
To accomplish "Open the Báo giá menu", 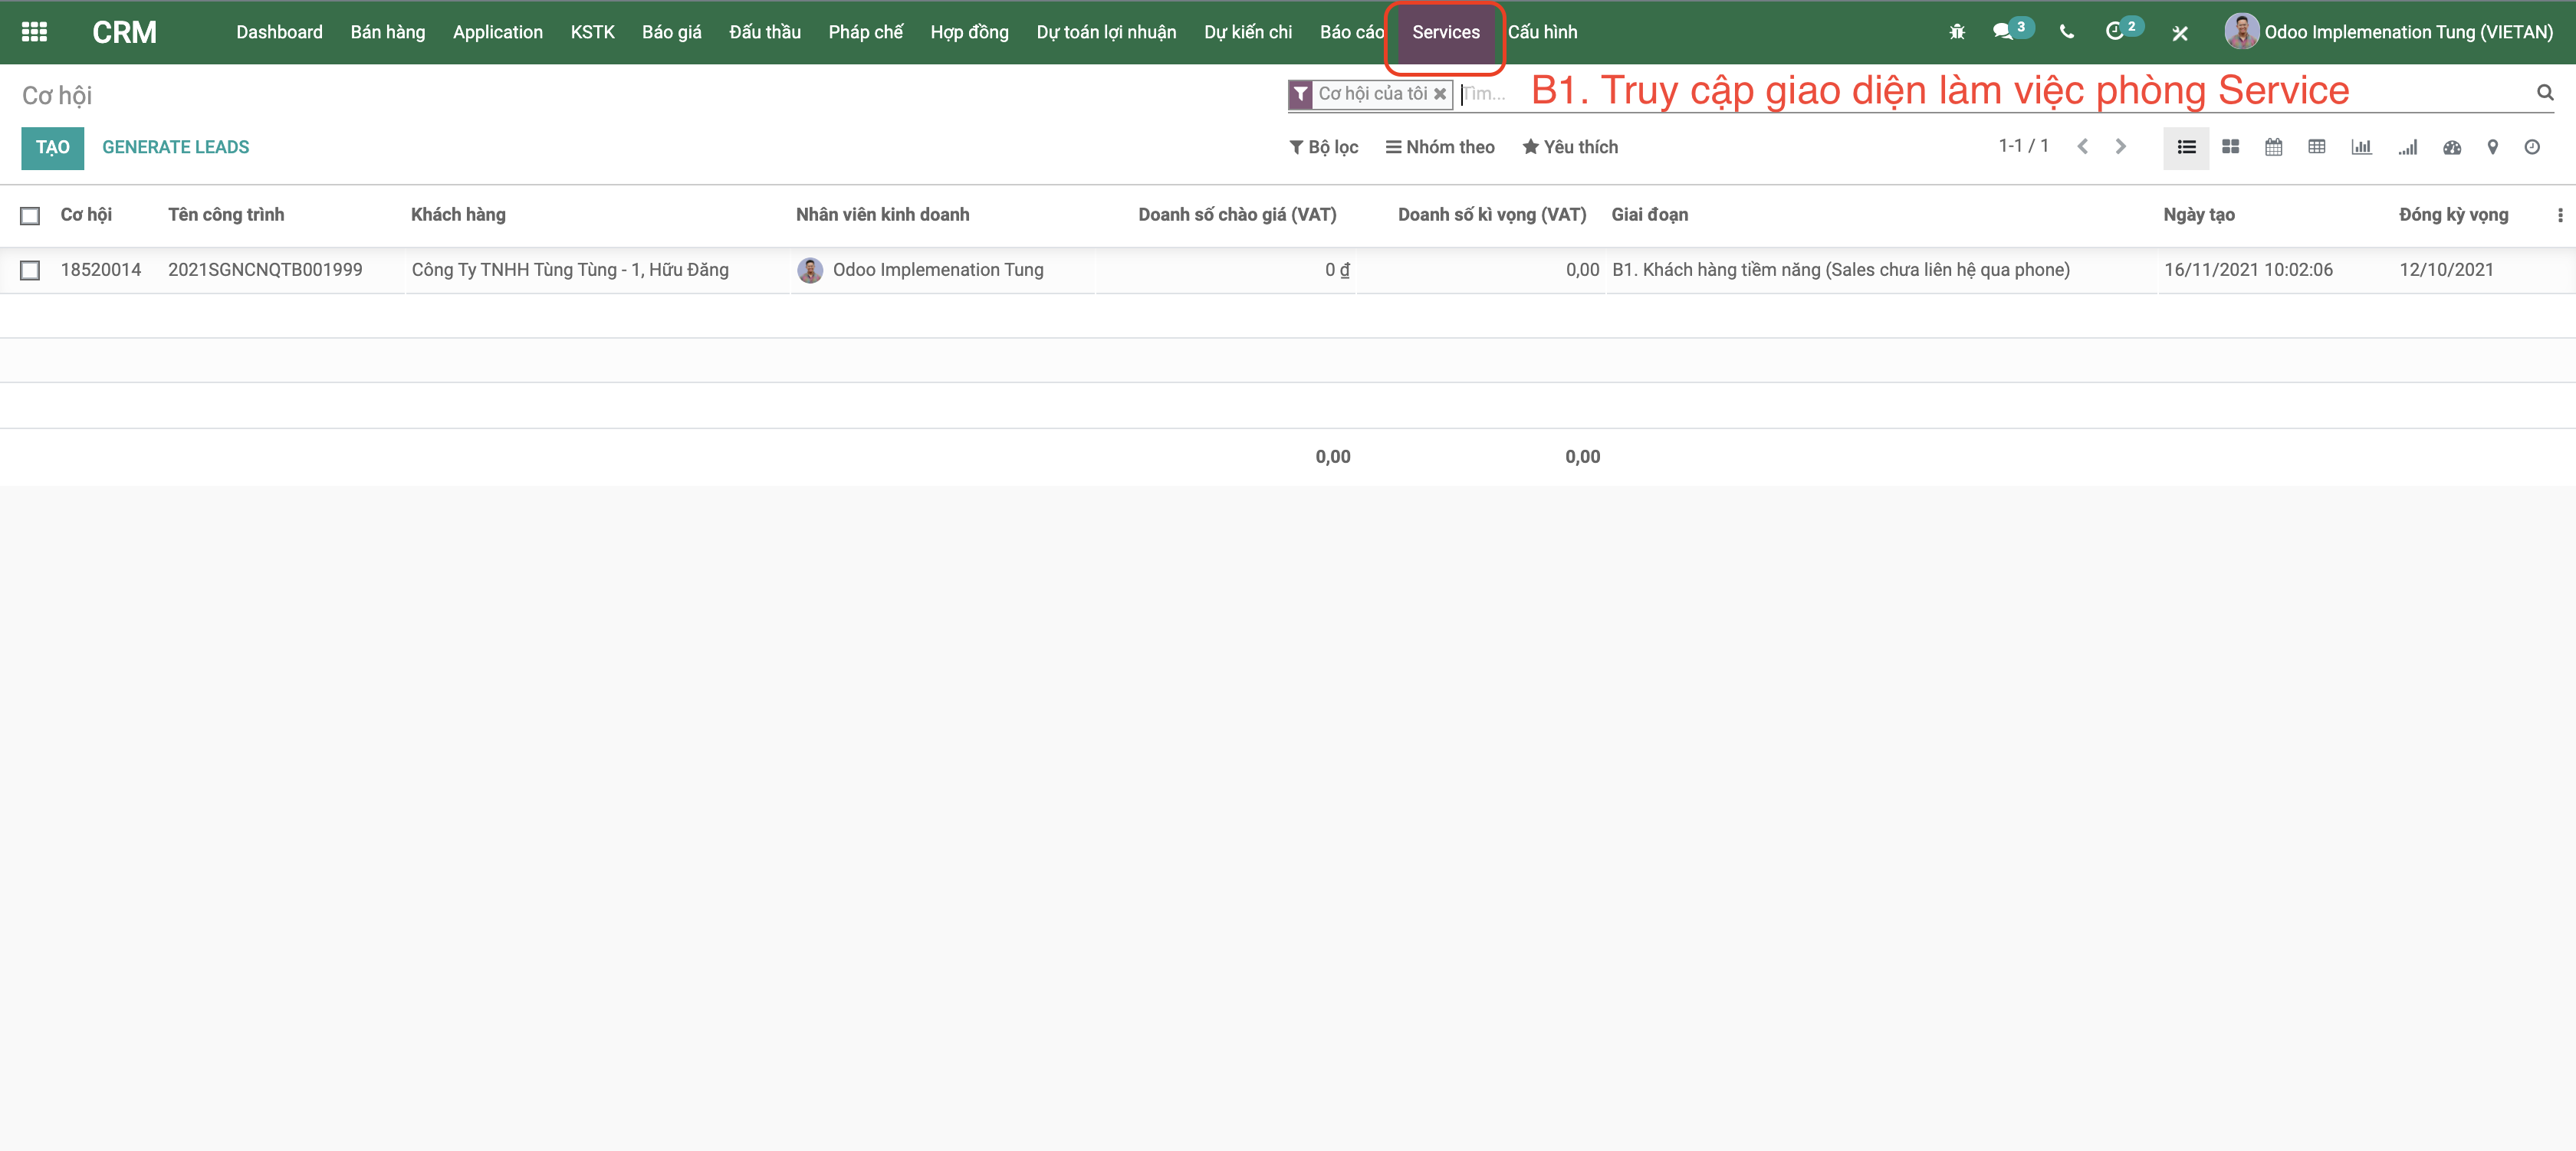I will click(671, 32).
